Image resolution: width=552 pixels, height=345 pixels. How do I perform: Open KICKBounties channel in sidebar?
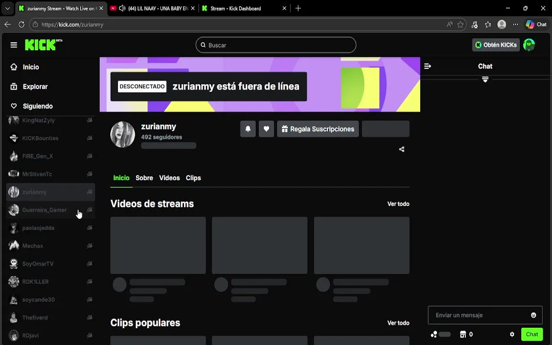click(x=50, y=138)
